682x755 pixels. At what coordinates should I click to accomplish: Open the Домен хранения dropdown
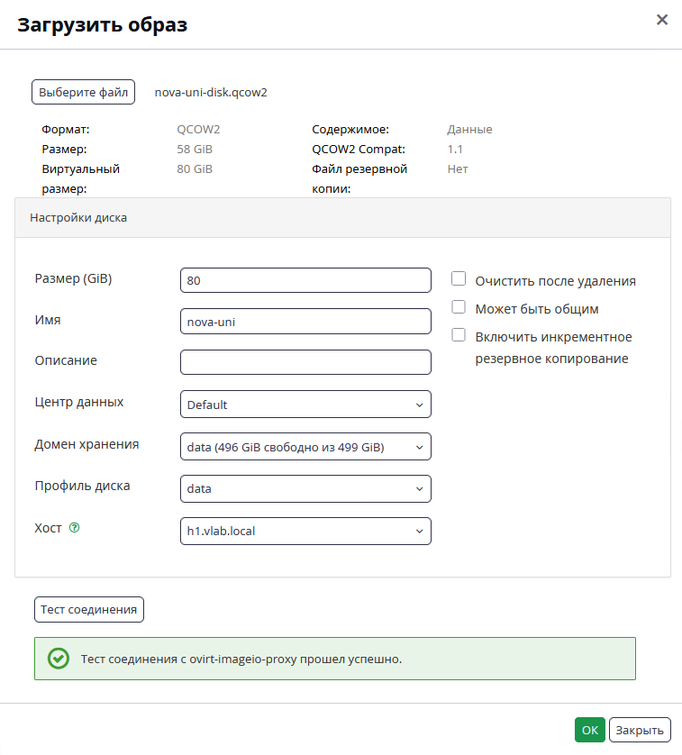[305, 446]
